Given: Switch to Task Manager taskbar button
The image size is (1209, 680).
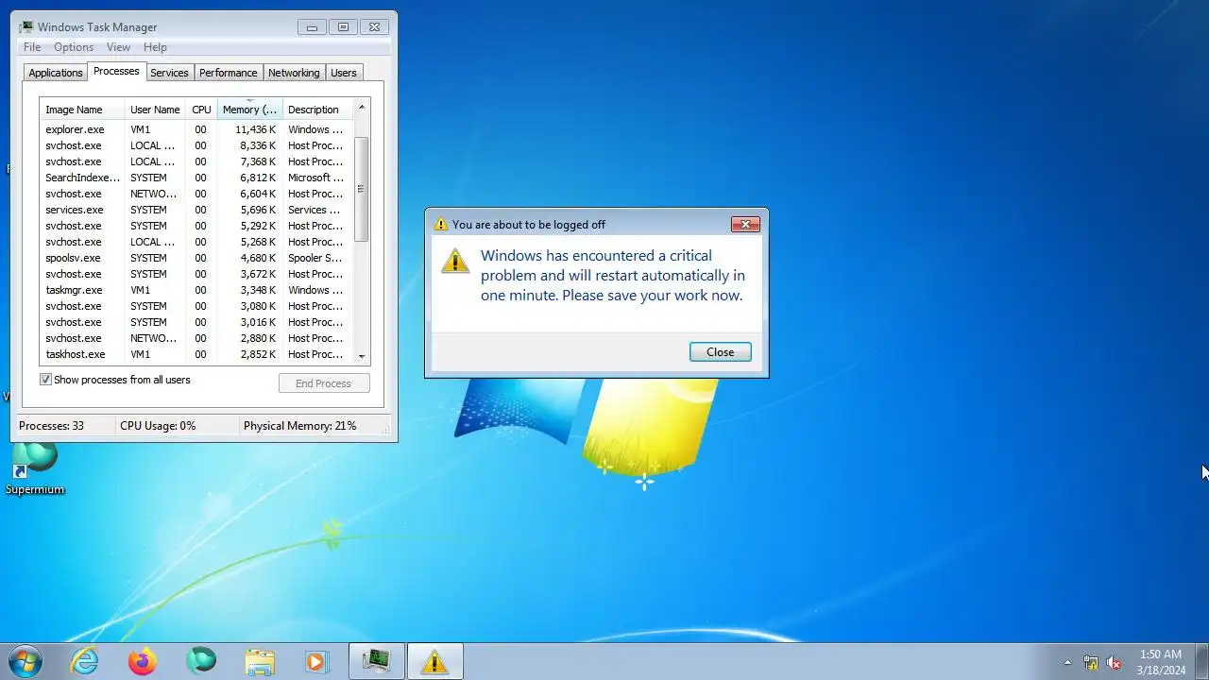Looking at the screenshot, I should click(377, 661).
